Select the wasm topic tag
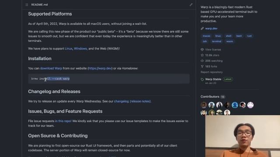Image resolution: width=280 pixels, height=157 pixels. tap(230, 41)
